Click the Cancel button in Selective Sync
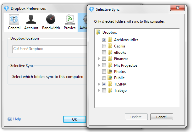This screenshot has height=132, width=193. pos(162,117)
